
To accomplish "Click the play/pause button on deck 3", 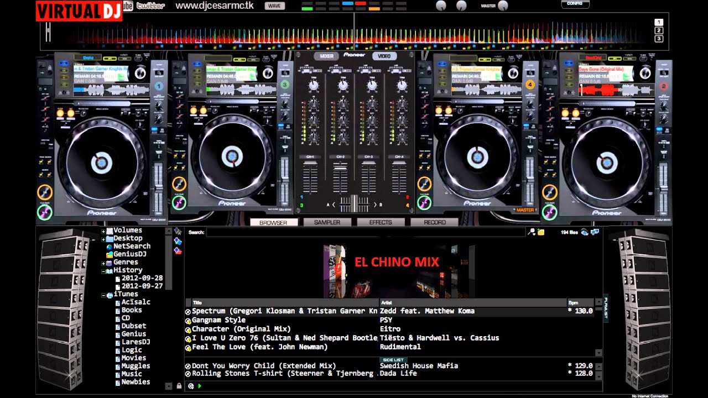I will coord(179,203).
